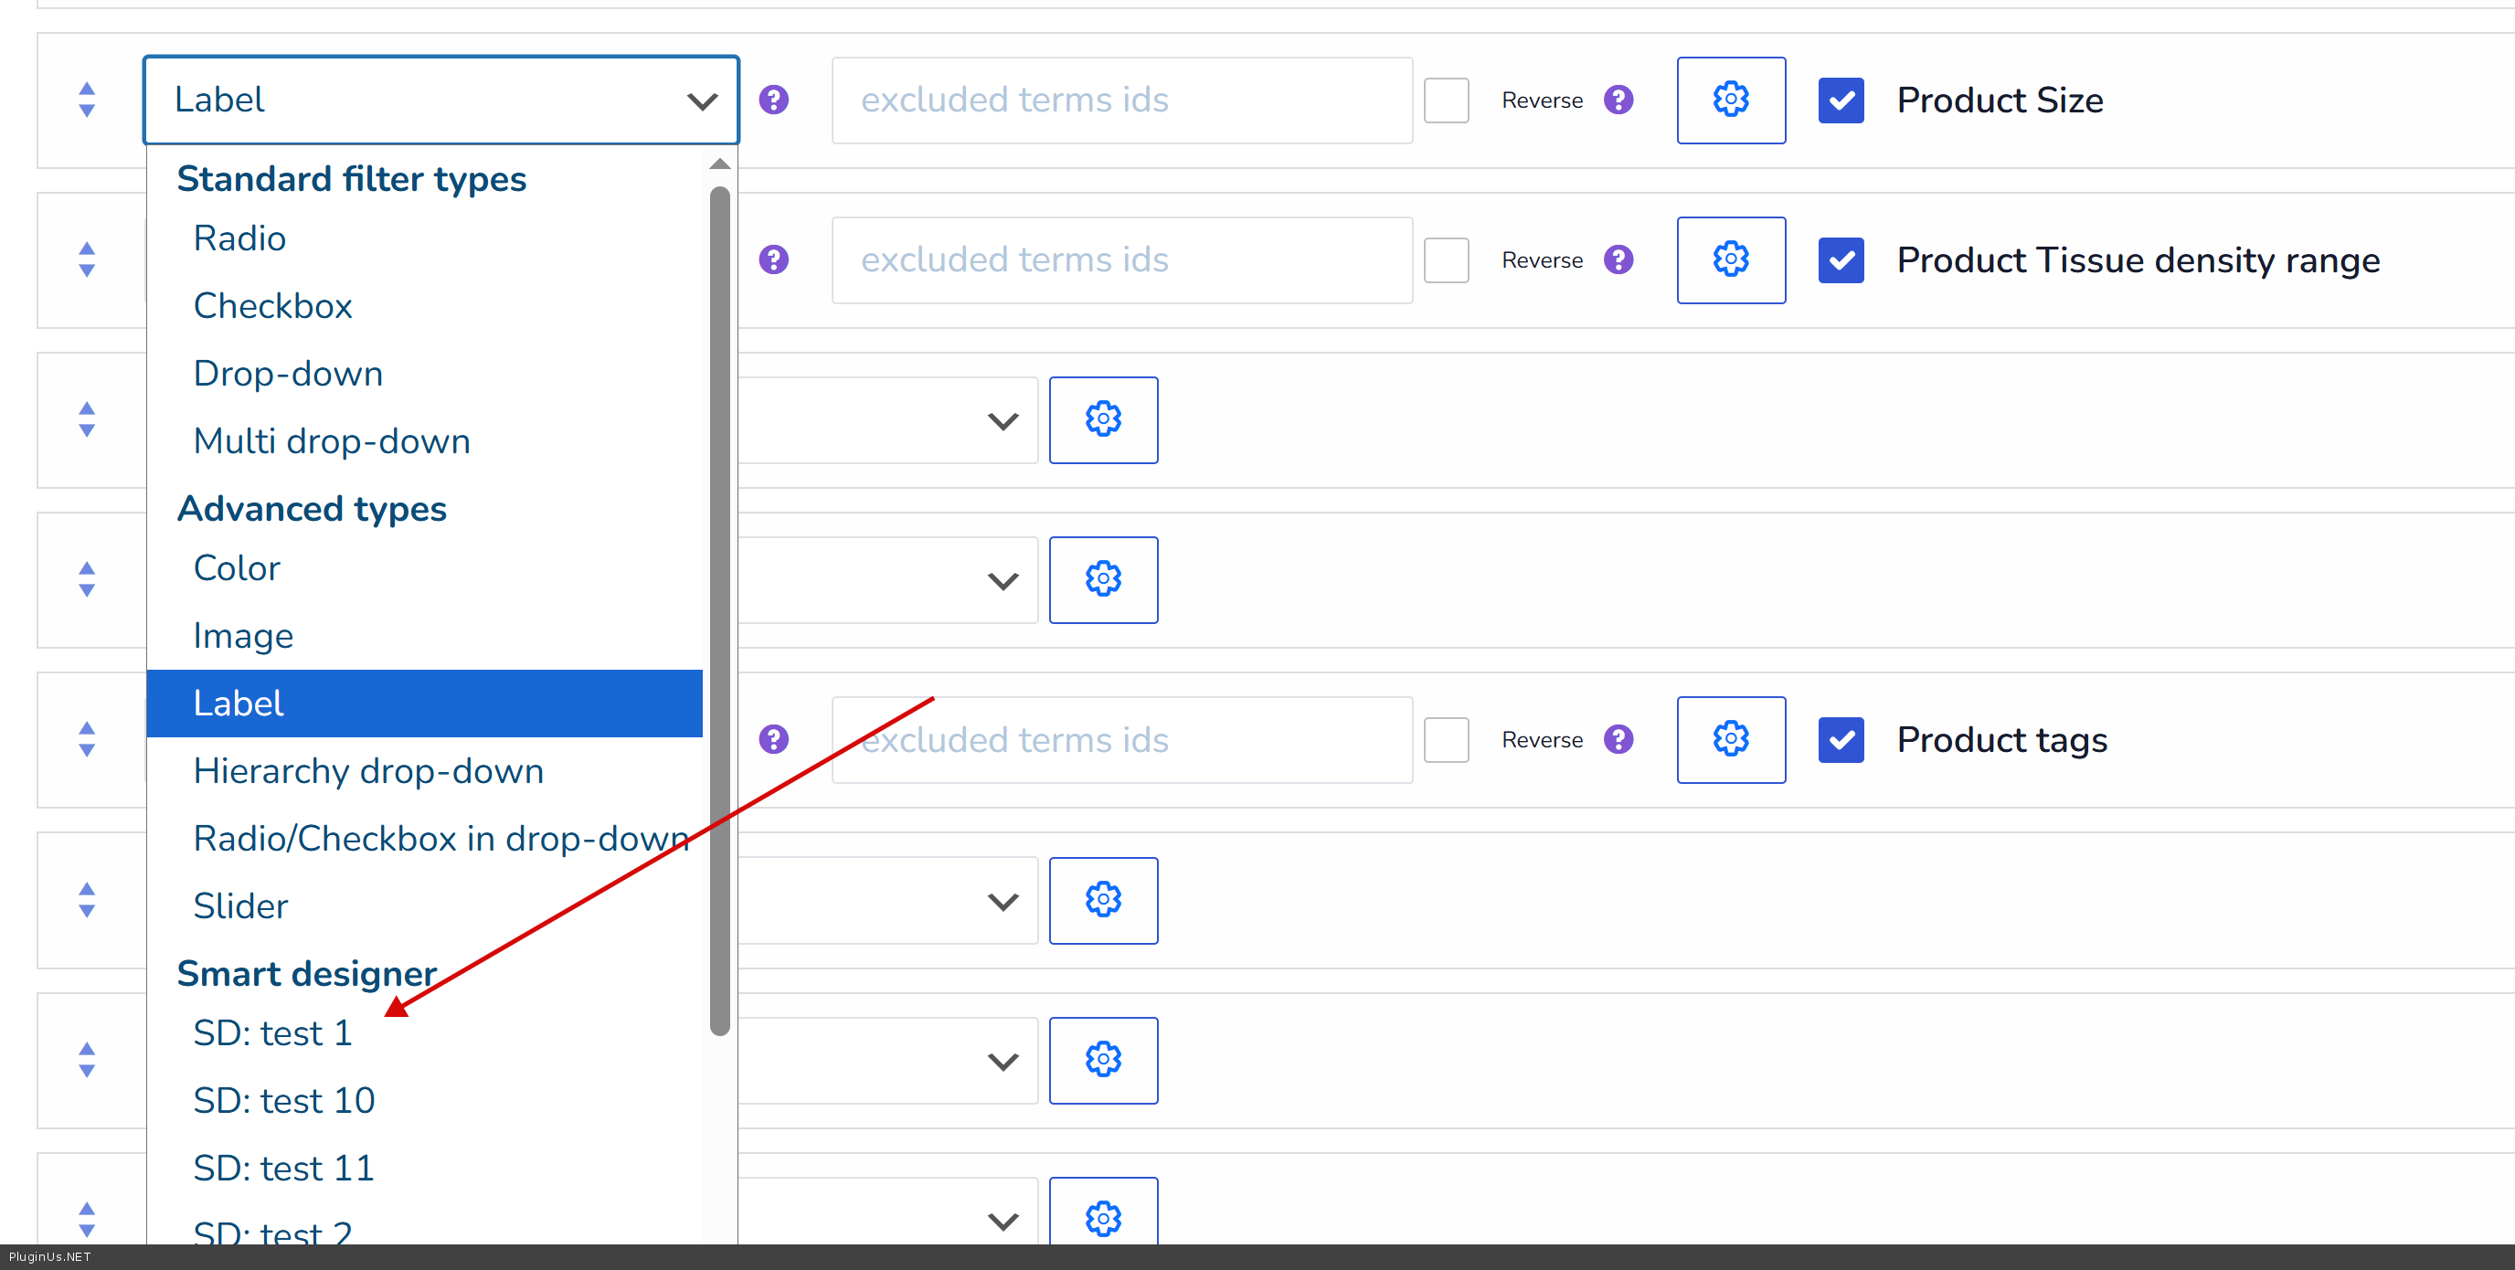Click the drag-sort arrows on Product tags row
This screenshot has height=1270, width=2515.
click(87, 739)
